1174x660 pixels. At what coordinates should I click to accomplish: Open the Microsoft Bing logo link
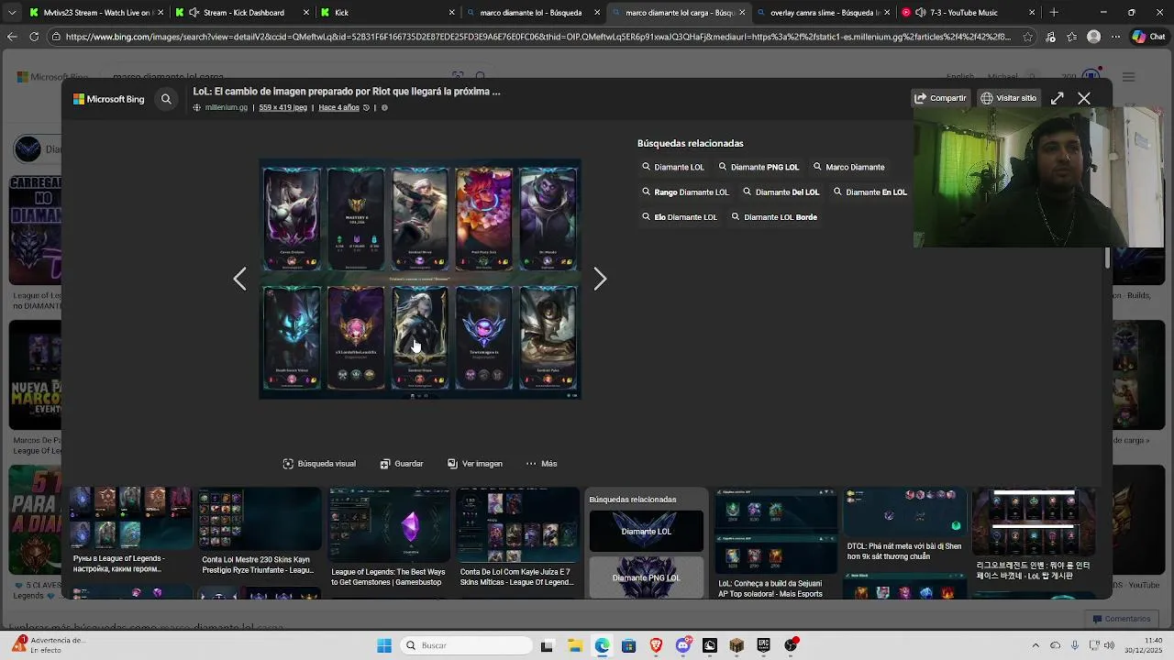(x=109, y=99)
